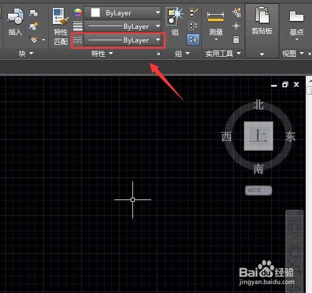The height and width of the screenshot is (293, 312).
Task: Restore the drawing window
Action: point(285,84)
